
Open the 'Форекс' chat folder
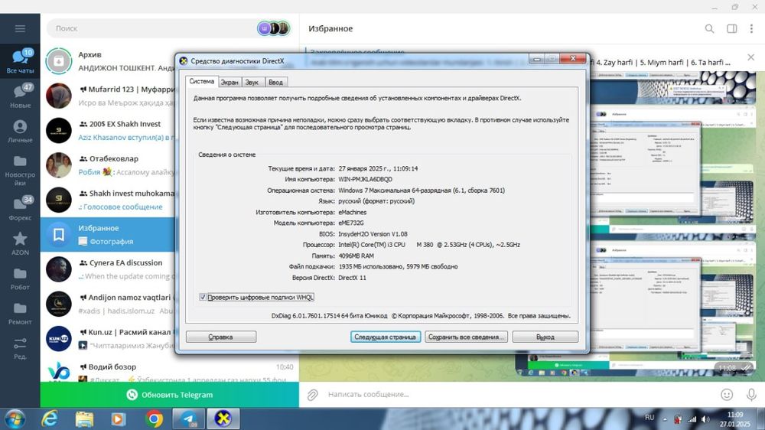[x=20, y=208]
